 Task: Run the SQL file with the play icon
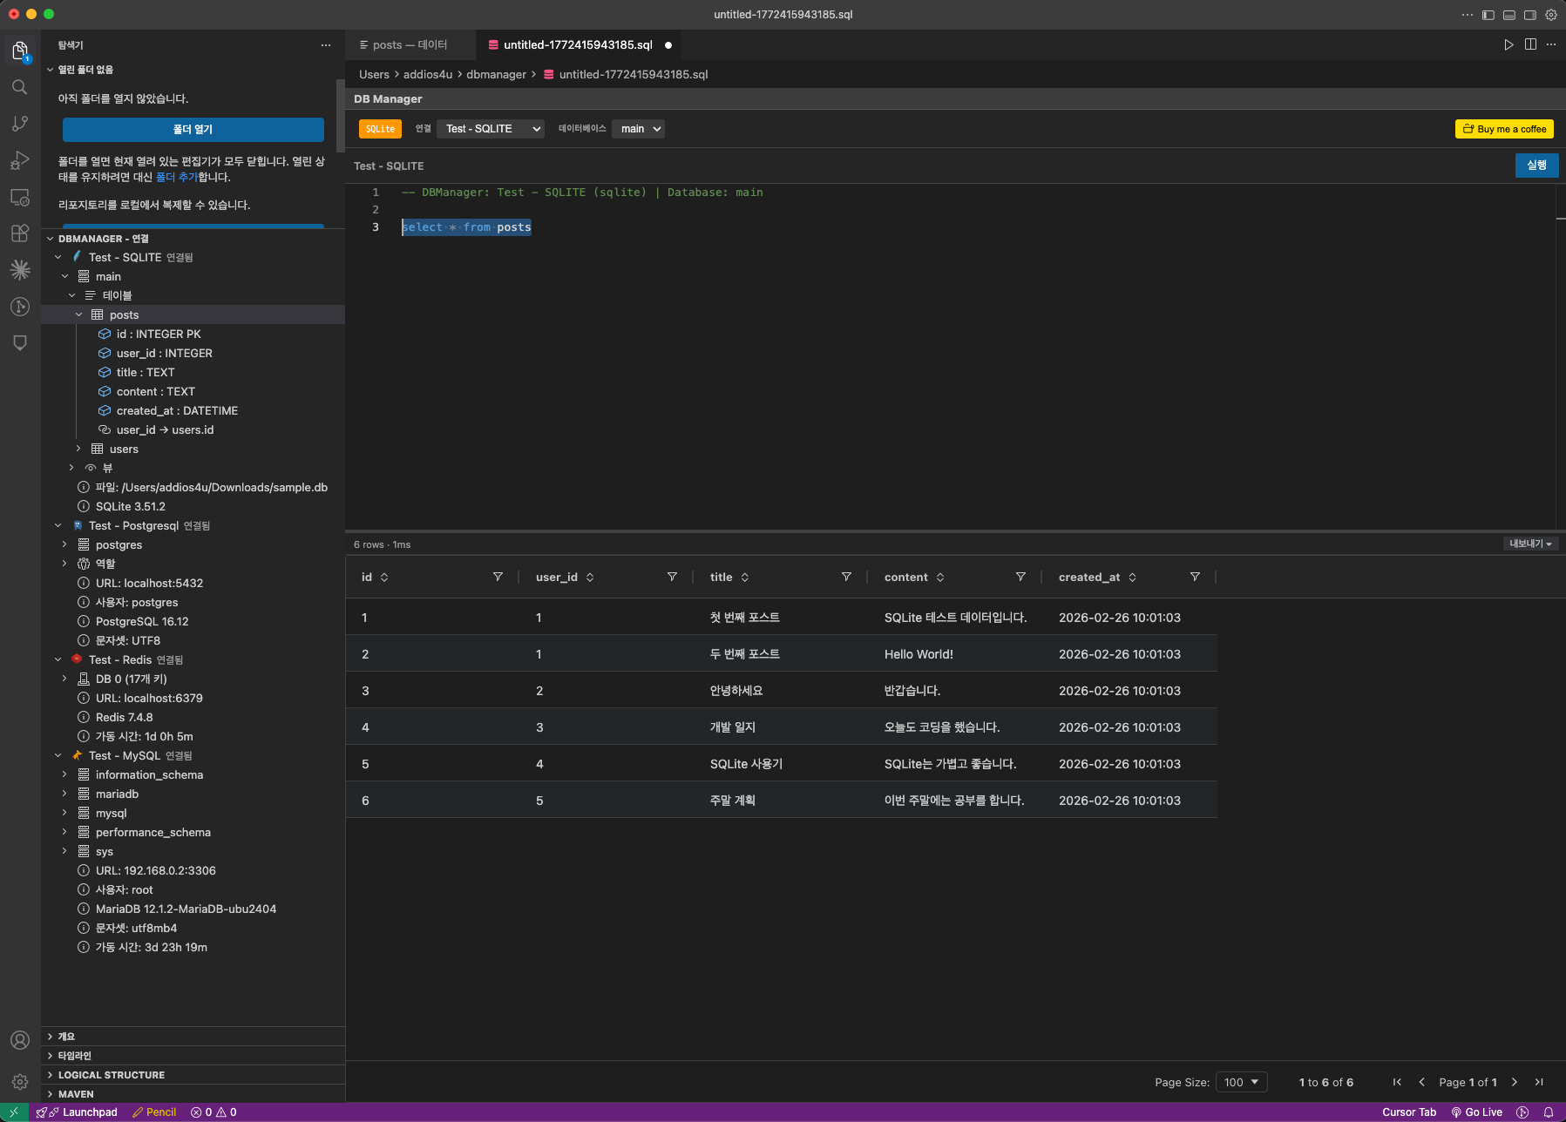(1508, 44)
